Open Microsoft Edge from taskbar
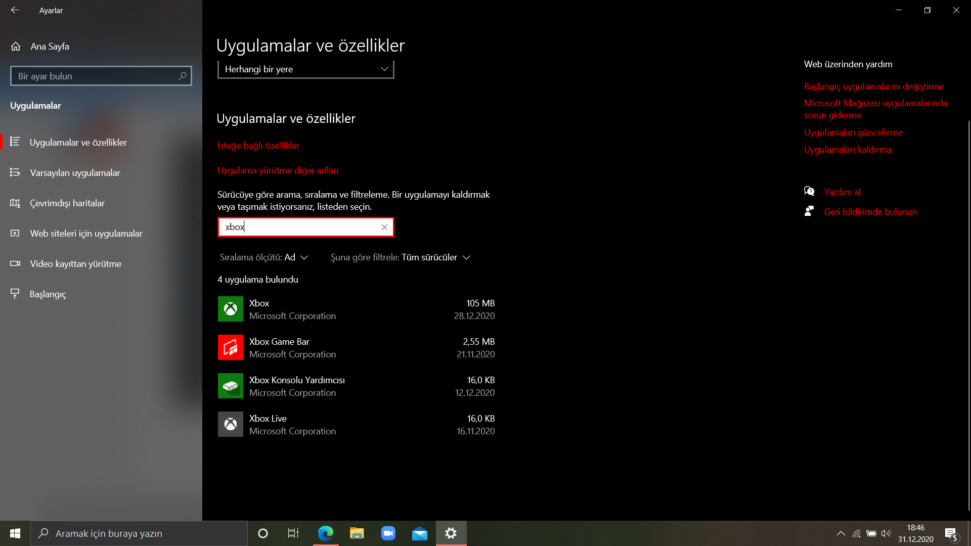Viewport: 971px width, 546px height. point(325,533)
